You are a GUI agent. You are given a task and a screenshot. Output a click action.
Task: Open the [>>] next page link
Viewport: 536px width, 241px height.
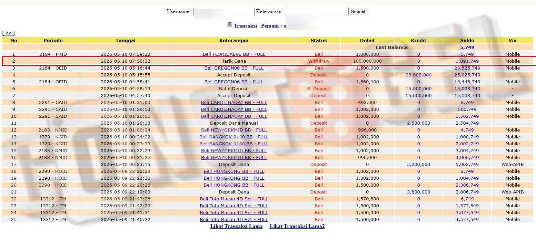click(x=8, y=33)
